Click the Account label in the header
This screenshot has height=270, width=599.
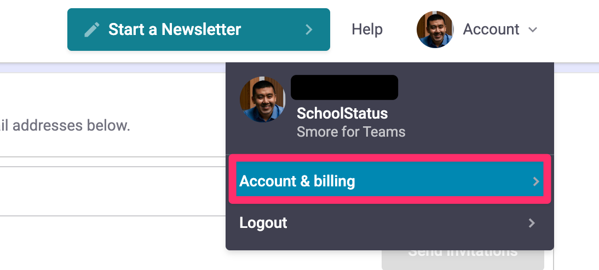(x=491, y=30)
